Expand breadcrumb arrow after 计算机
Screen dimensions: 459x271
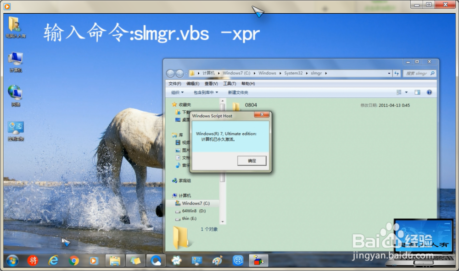218,73
